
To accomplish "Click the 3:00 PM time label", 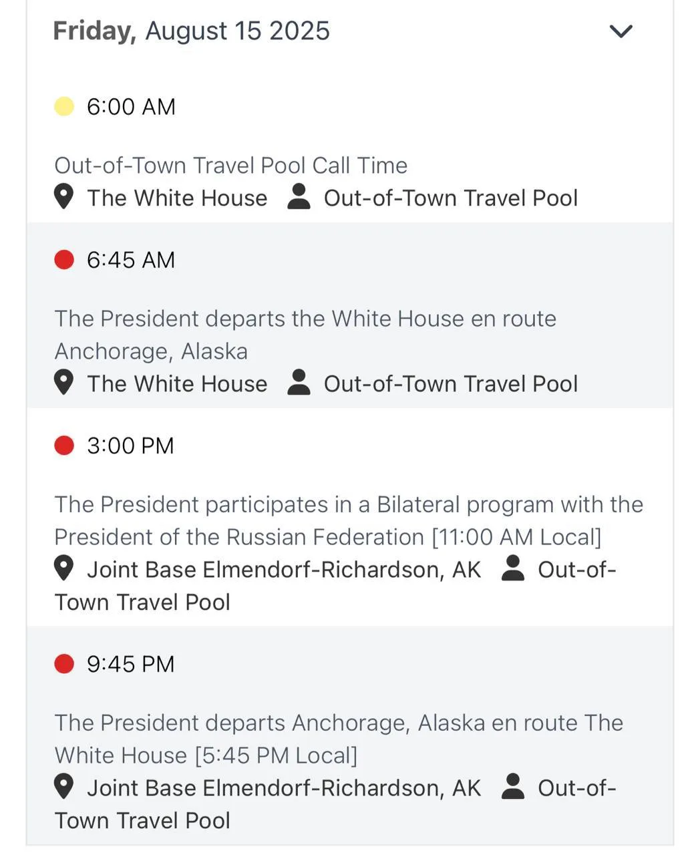I will 130,446.
